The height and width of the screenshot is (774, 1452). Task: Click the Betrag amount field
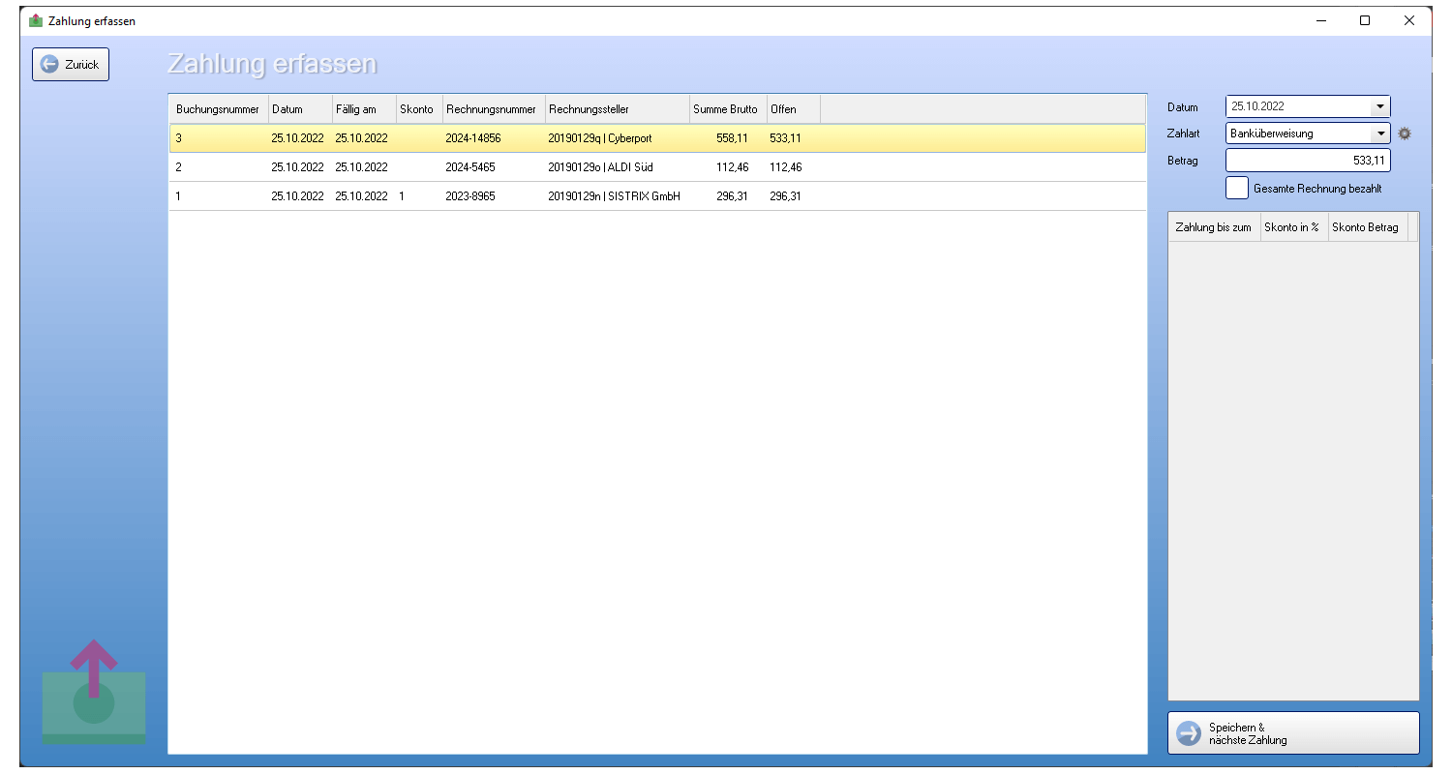point(1308,161)
